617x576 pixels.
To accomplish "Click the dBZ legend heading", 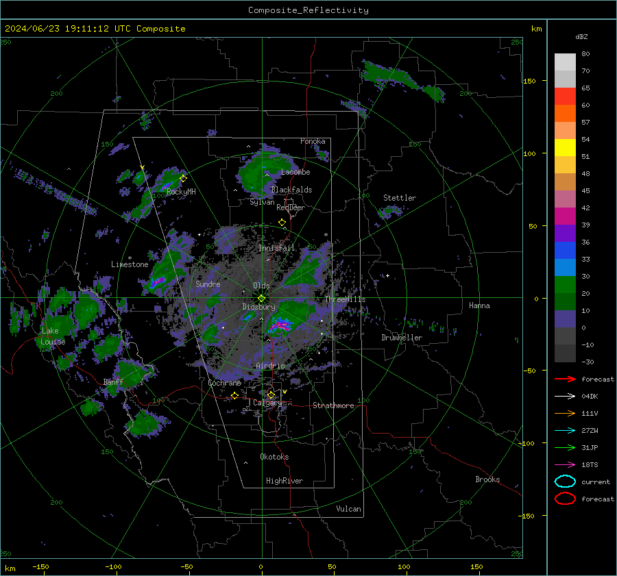I will pyautogui.click(x=581, y=36).
